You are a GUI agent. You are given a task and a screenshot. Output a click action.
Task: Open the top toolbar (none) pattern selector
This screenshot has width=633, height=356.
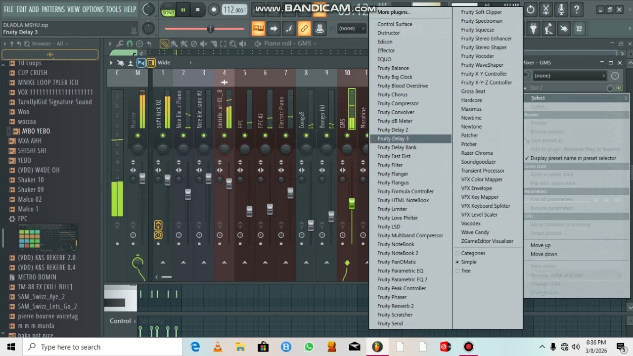351,29
